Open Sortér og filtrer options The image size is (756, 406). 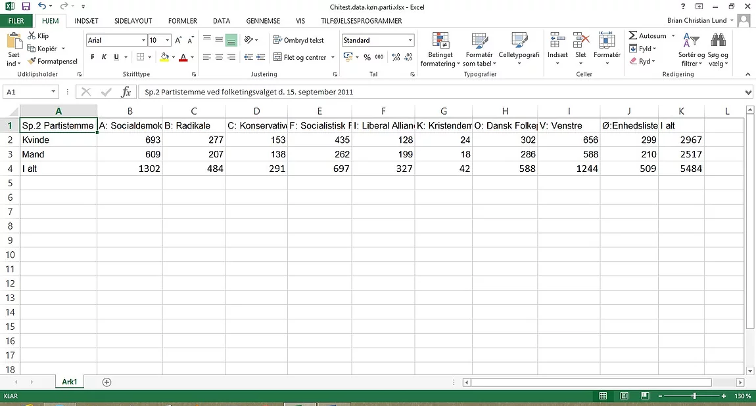click(692, 50)
